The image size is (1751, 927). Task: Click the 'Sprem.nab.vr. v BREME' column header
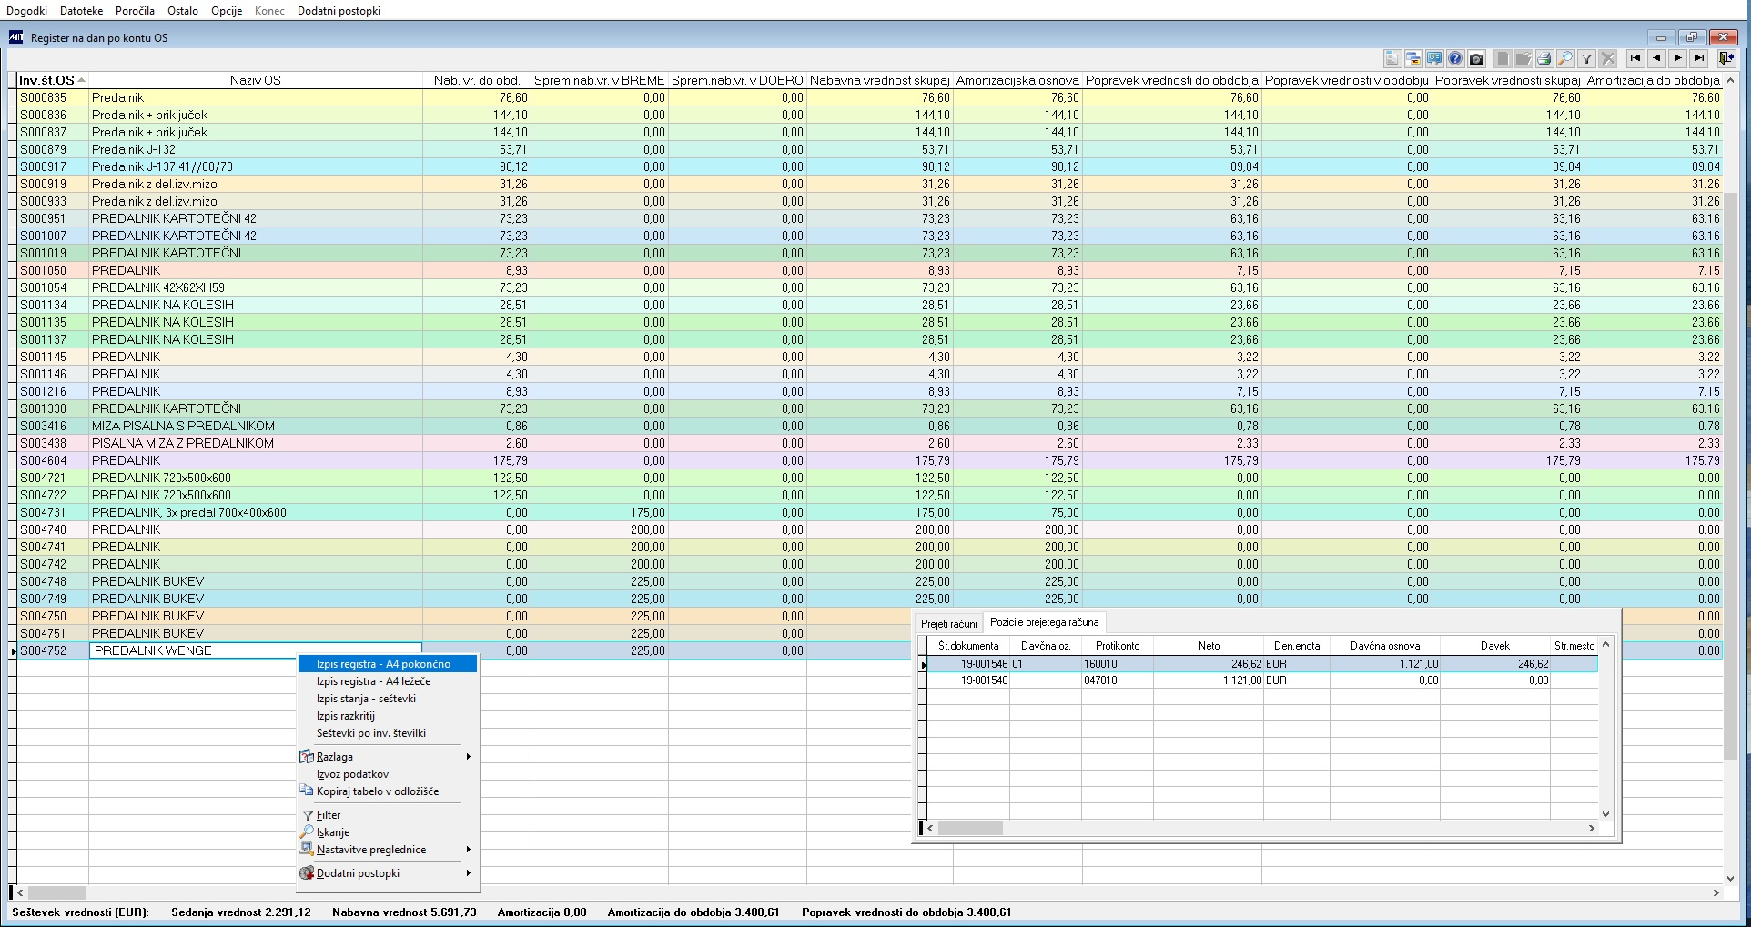(600, 80)
